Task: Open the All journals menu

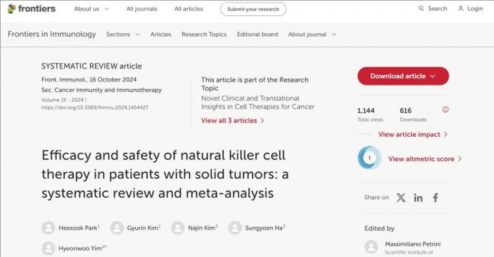Action: [142, 9]
